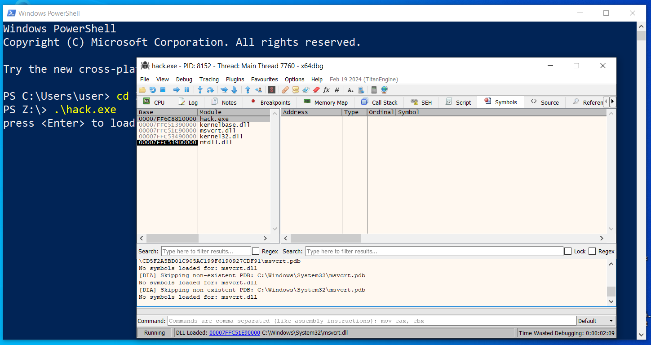Open the Bookmarks red icon
The width and height of the screenshot is (651, 345).
pyautogui.click(x=316, y=90)
